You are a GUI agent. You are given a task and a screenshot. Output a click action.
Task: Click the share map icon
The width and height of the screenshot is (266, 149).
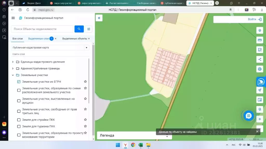point(260,59)
